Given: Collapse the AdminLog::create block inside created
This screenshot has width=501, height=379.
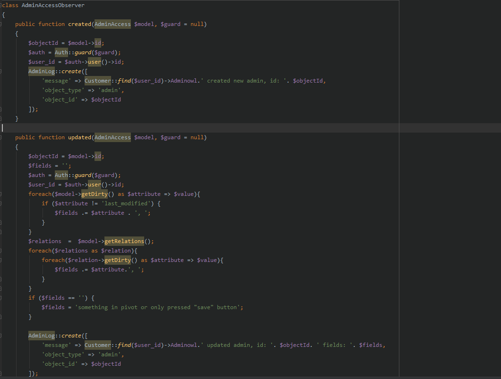Looking at the screenshot, I should click(x=1, y=71).
